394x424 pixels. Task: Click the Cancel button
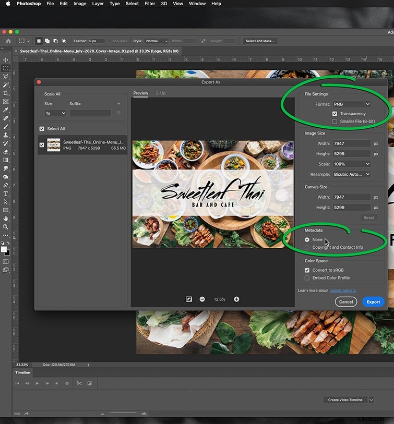click(x=346, y=302)
